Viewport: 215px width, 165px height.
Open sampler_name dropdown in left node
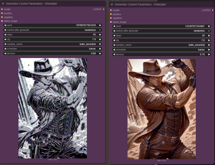[x=53, y=44]
